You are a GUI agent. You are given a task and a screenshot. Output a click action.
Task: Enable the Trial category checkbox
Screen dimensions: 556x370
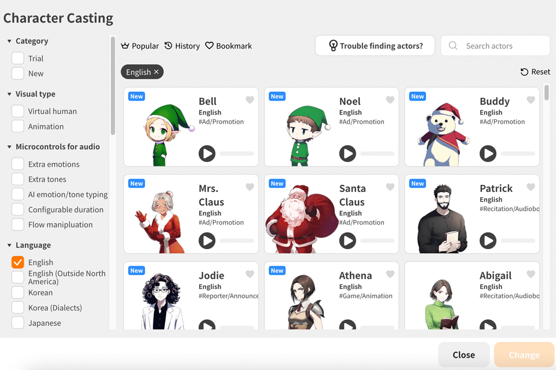tap(18, 58)
